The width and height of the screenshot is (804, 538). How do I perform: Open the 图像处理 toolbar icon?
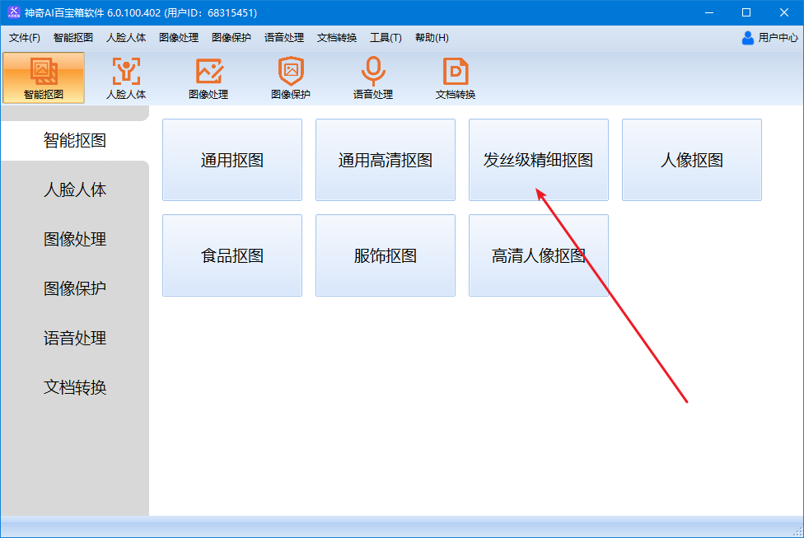[x=208, y=78]
